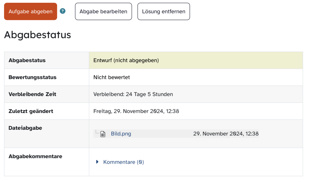Click the Bewertungsstatus row label

pyautogui.click(x=32, y=77)
